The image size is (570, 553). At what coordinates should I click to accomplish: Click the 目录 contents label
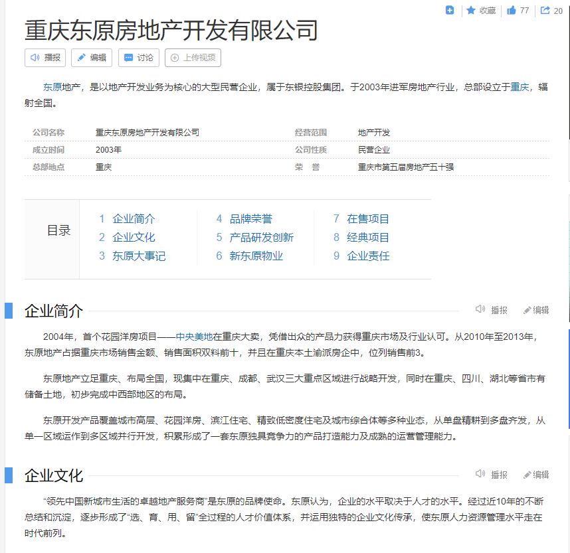point(59,230)
